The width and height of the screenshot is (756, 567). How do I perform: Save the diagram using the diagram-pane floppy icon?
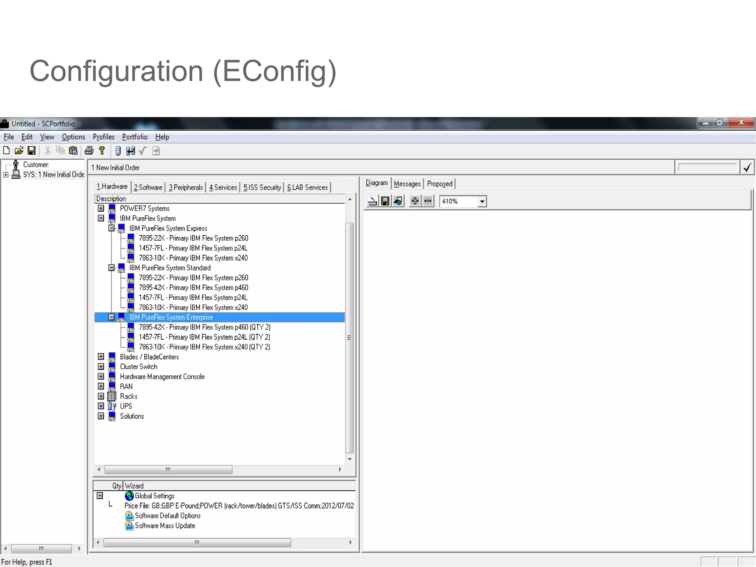(385, 201)
